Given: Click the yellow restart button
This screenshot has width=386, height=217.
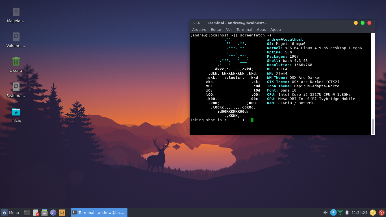Looking at the screenshot, I should pos(373,212).
